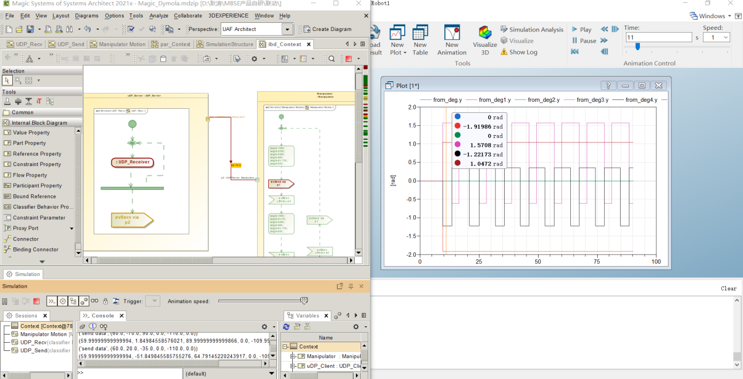Click the Time input field

click(x=658, y=37)
